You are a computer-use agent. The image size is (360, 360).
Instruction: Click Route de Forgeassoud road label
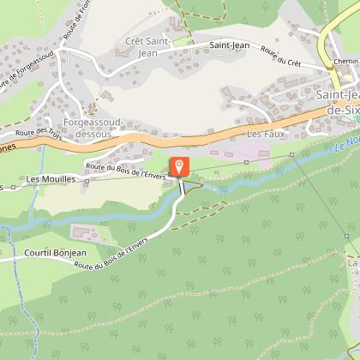click(x=27, y=69)
